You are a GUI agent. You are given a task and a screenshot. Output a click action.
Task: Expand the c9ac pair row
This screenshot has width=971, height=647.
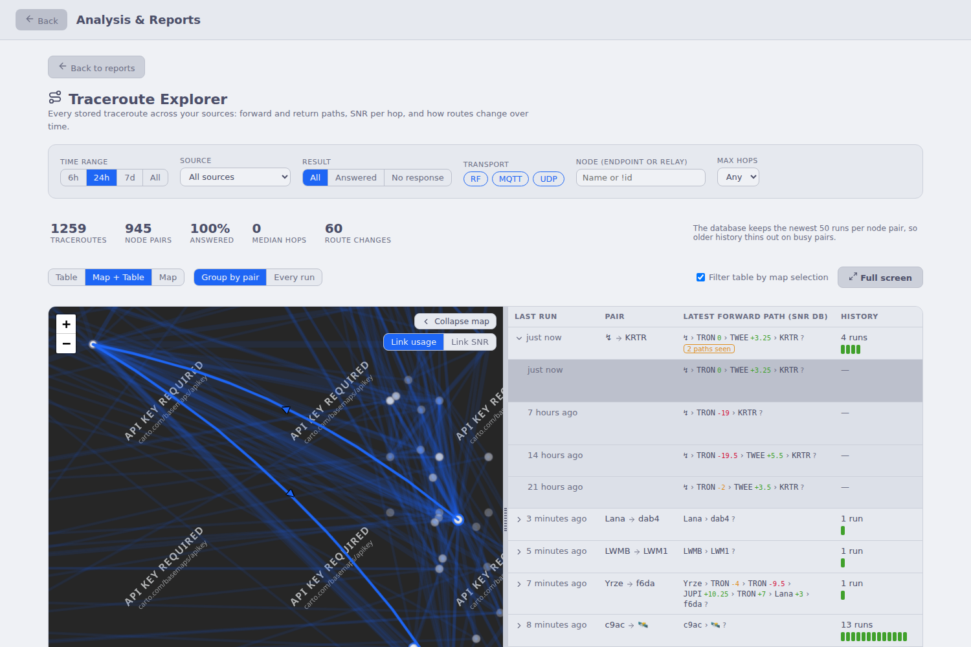[519, 625]
